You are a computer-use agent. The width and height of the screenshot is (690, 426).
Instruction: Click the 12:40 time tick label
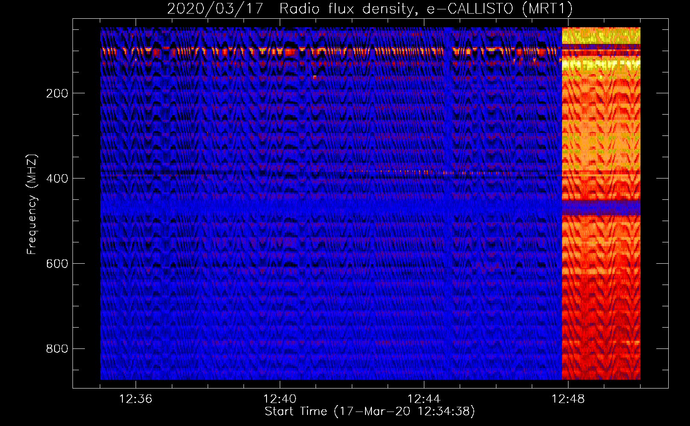click(x=280, y=399)
